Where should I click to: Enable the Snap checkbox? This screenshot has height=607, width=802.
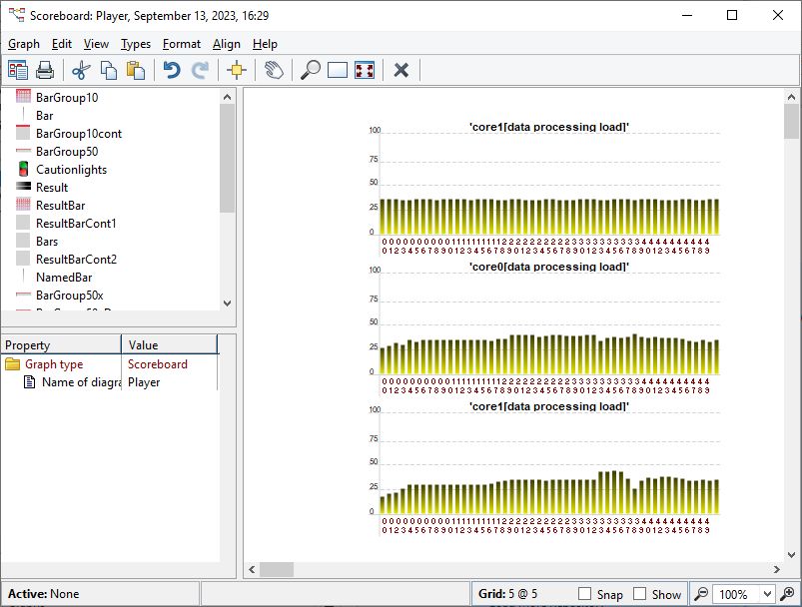[x=585, y=594]
